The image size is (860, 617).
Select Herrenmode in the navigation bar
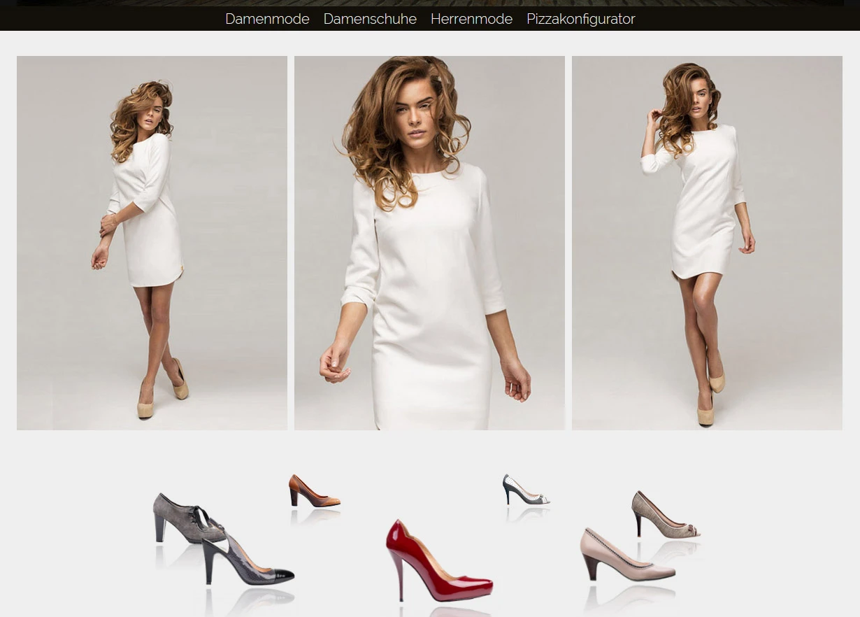[x=471, y=19]
